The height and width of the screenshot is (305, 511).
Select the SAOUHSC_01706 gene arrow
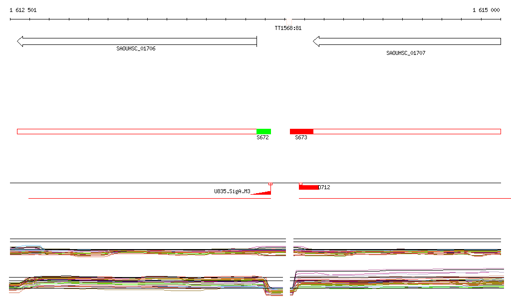[x=137, y=41]
